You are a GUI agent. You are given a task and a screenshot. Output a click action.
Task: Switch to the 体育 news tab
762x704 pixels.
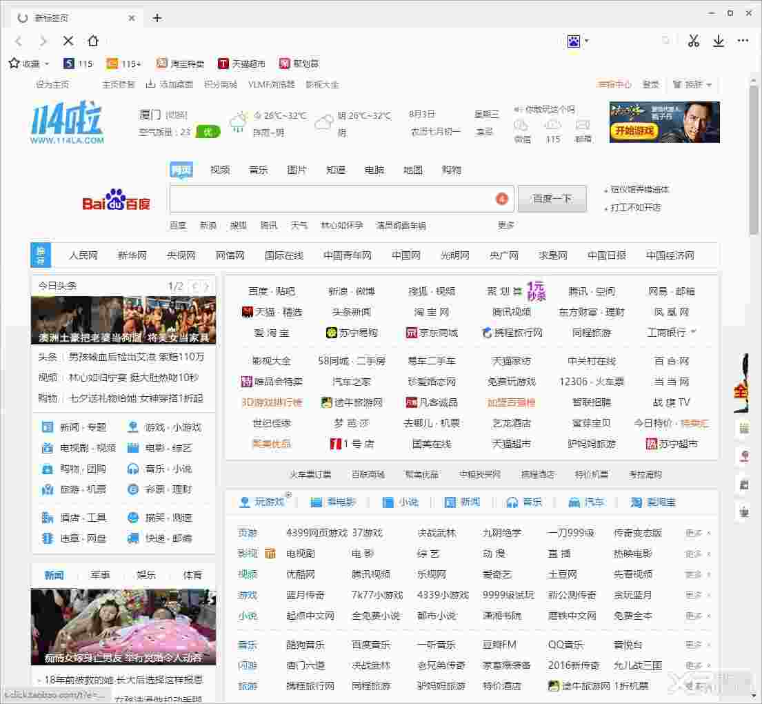(192, 575)
